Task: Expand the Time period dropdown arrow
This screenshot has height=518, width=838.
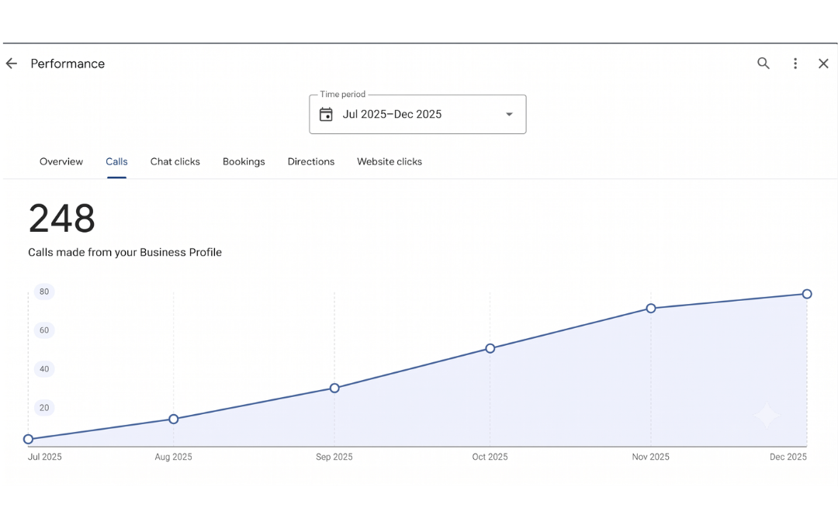Action: tap(509, 114)
